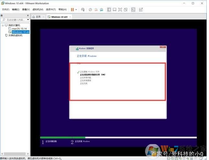Viewport: 209px width, 160px height.
Task: Open the power options dropdown arrow beside pause
Action: point(76,10)
